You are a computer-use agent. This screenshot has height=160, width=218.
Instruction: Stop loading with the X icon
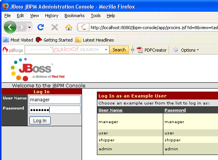[x=55, y=27]
